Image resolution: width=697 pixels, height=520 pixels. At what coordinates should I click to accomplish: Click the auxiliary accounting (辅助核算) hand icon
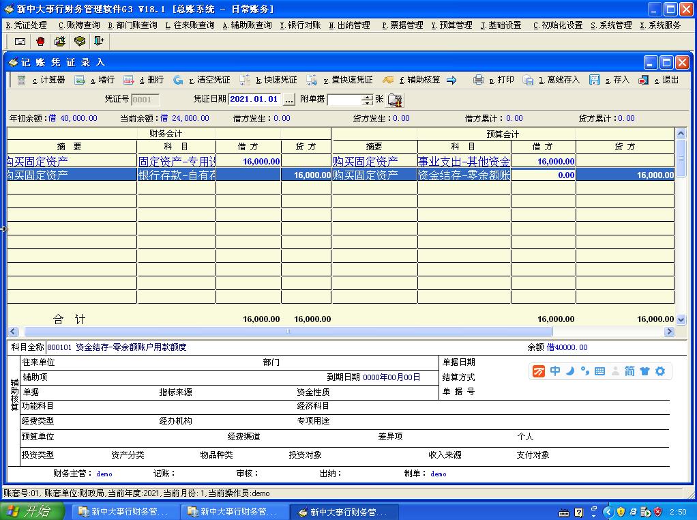point(388,80)
